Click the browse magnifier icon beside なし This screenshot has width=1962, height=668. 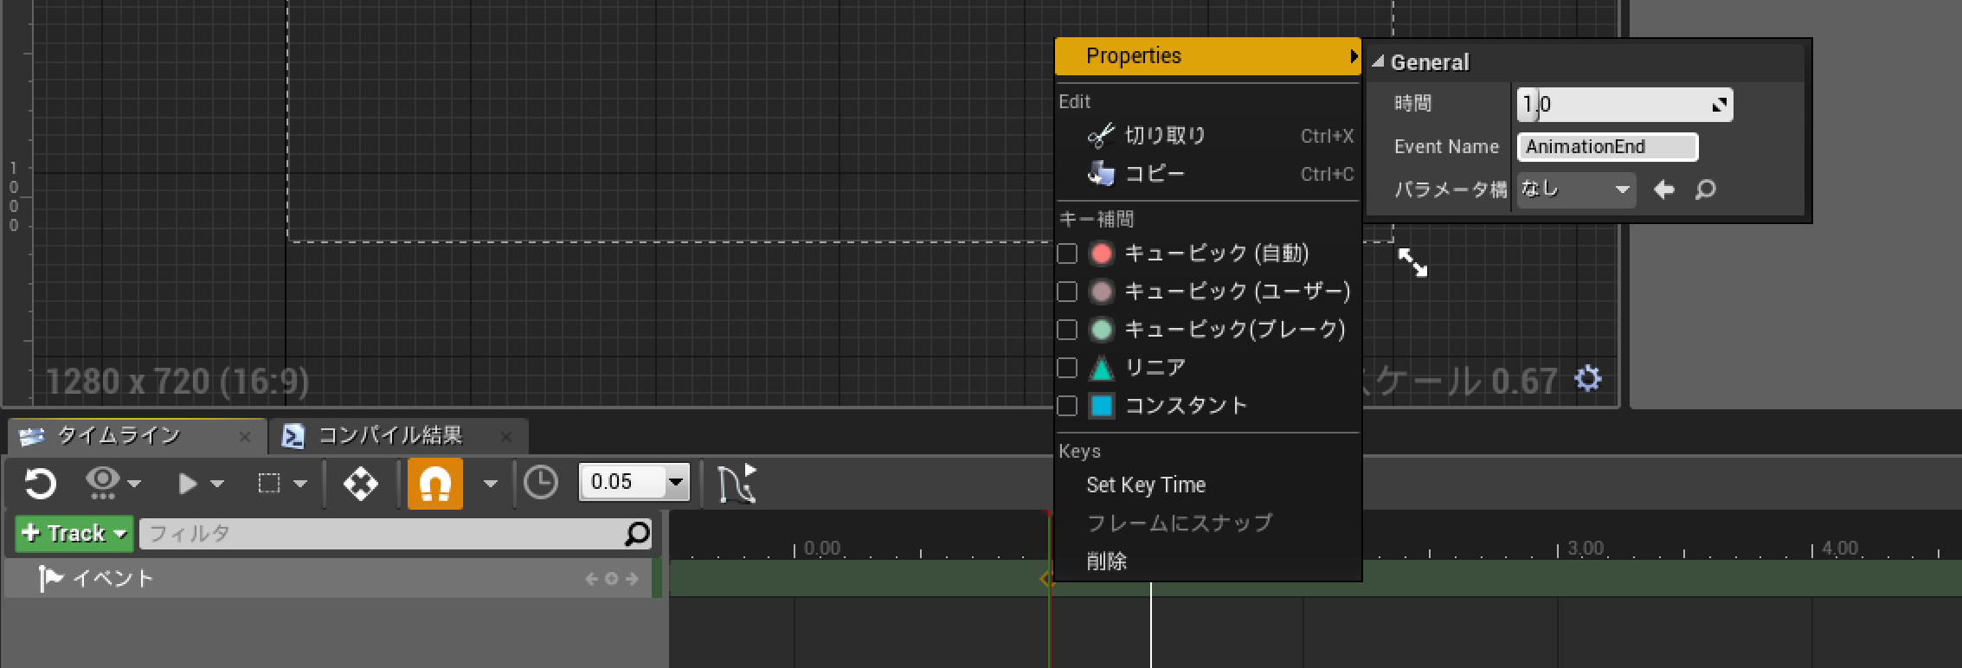[x=1705, y=189]
